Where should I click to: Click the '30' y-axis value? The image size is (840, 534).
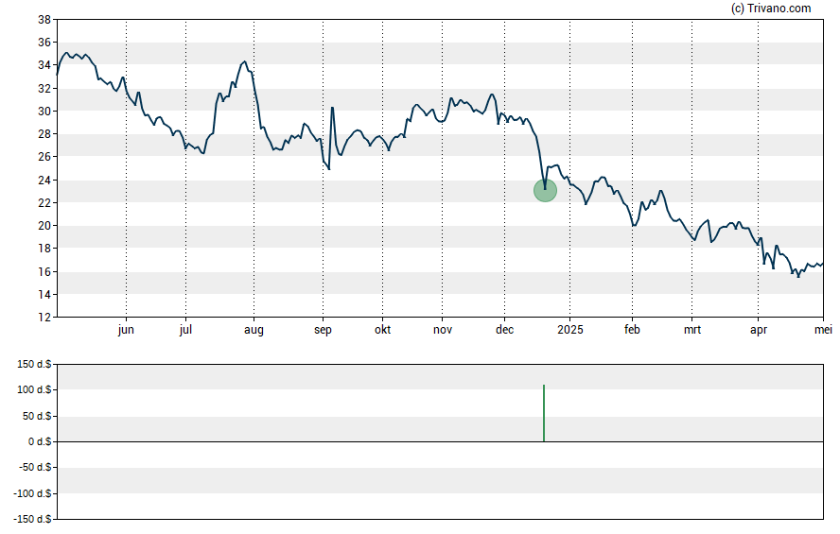[44, 112]
